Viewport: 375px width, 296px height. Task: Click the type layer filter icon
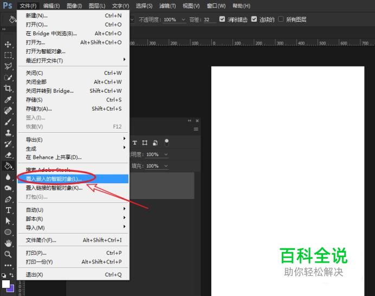tap(135, 143)
